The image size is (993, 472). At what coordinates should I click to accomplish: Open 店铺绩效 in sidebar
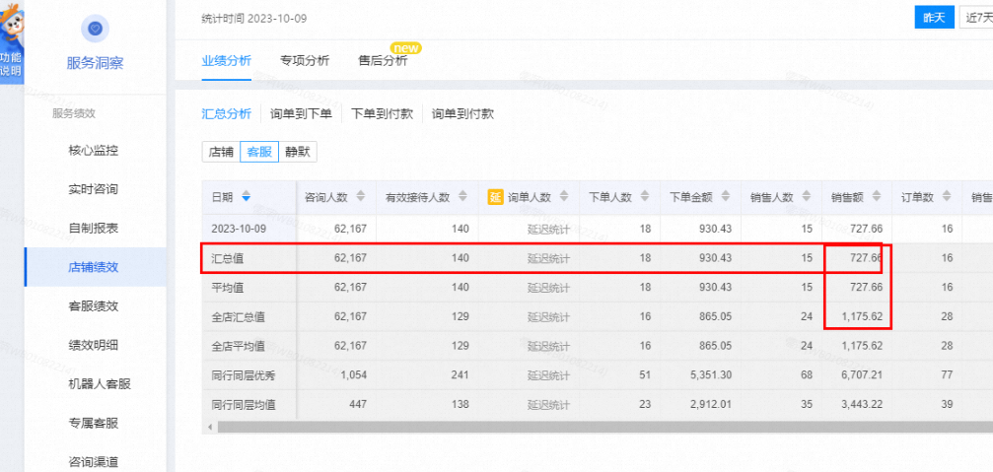93,267
